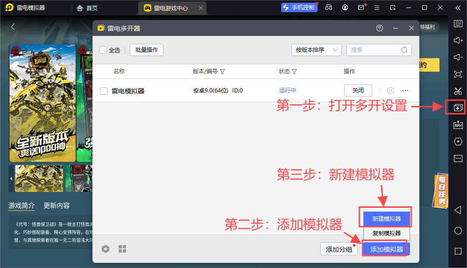Click the 添加模拟器 button
The height and width of the screenshot is (268, 467).
387,249
